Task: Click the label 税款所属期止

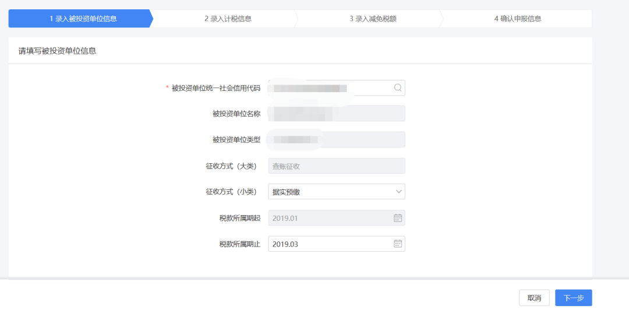Action: click(239, 244)
